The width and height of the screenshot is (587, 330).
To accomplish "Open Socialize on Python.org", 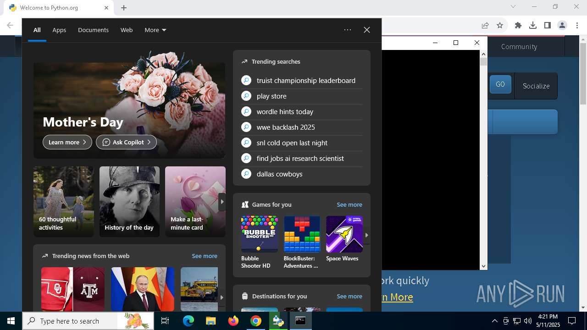I will click(x=536, y=86).
